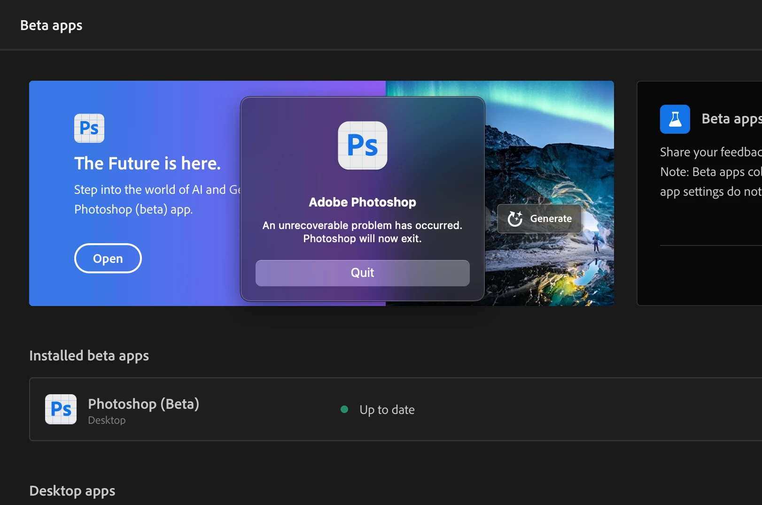This screenshot has height=505, width=762.
Task: Click the Beta apps card title at right
Action: 731,119
